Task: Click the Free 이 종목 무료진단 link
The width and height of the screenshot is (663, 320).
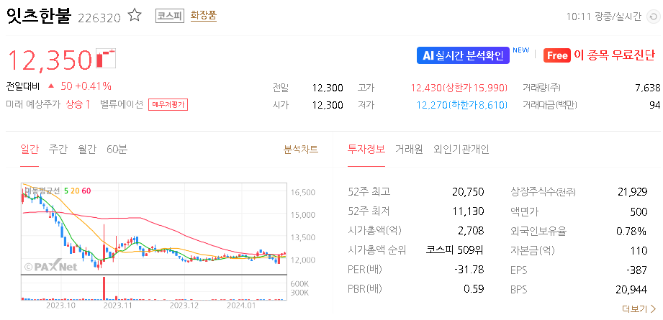Action: click(599, 55)
